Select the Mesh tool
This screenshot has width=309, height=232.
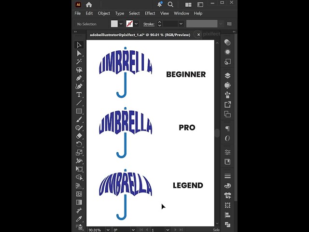79,194
